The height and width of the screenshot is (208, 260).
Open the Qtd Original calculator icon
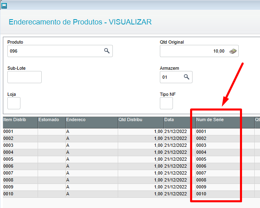233,51
